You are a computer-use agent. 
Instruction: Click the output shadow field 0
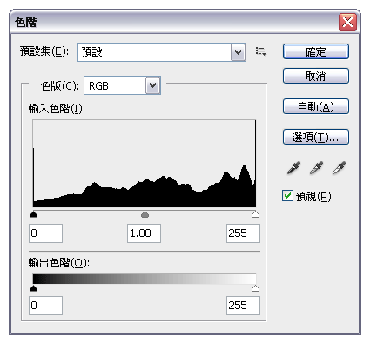45,306
